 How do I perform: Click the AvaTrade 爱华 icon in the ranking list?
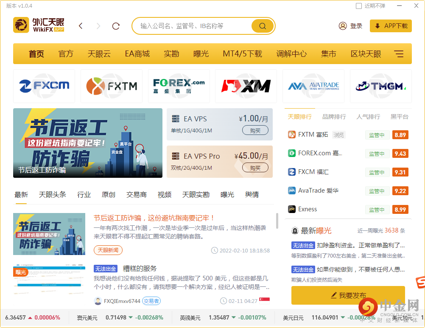pos(291,191)
